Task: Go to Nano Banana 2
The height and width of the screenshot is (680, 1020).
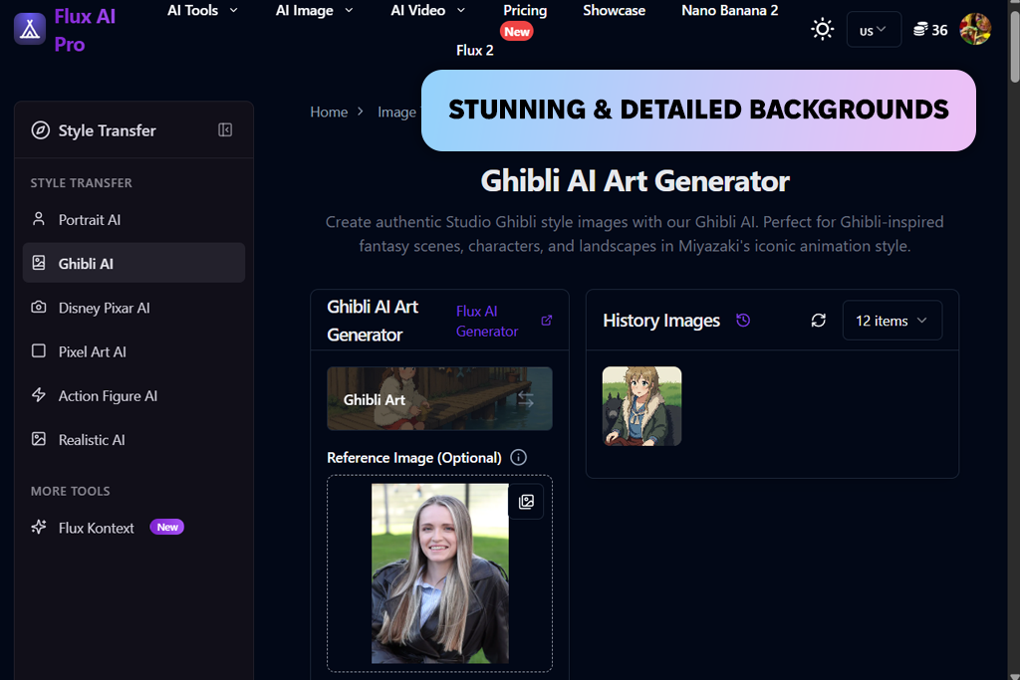Action: tap(730, 10)
